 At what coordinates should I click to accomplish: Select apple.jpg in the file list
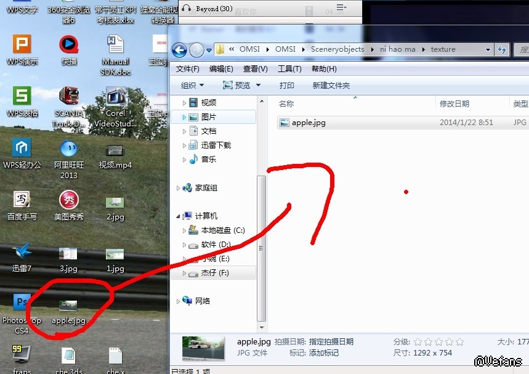click(309, 123)
